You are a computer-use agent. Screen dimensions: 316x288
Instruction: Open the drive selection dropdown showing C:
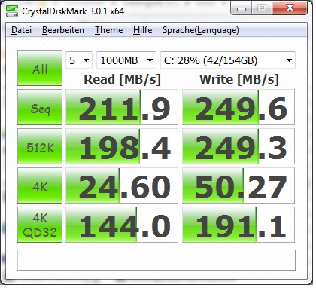pos(228,60)
